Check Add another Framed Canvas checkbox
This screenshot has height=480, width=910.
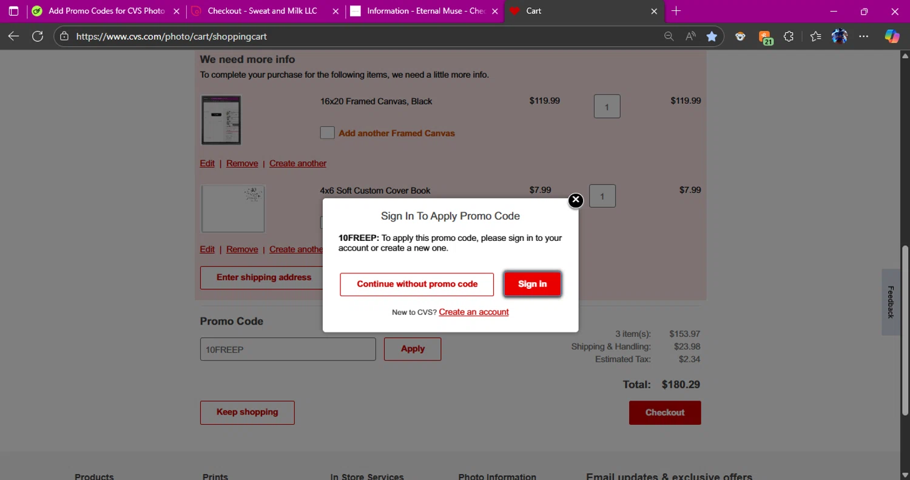tap(327, 133)
